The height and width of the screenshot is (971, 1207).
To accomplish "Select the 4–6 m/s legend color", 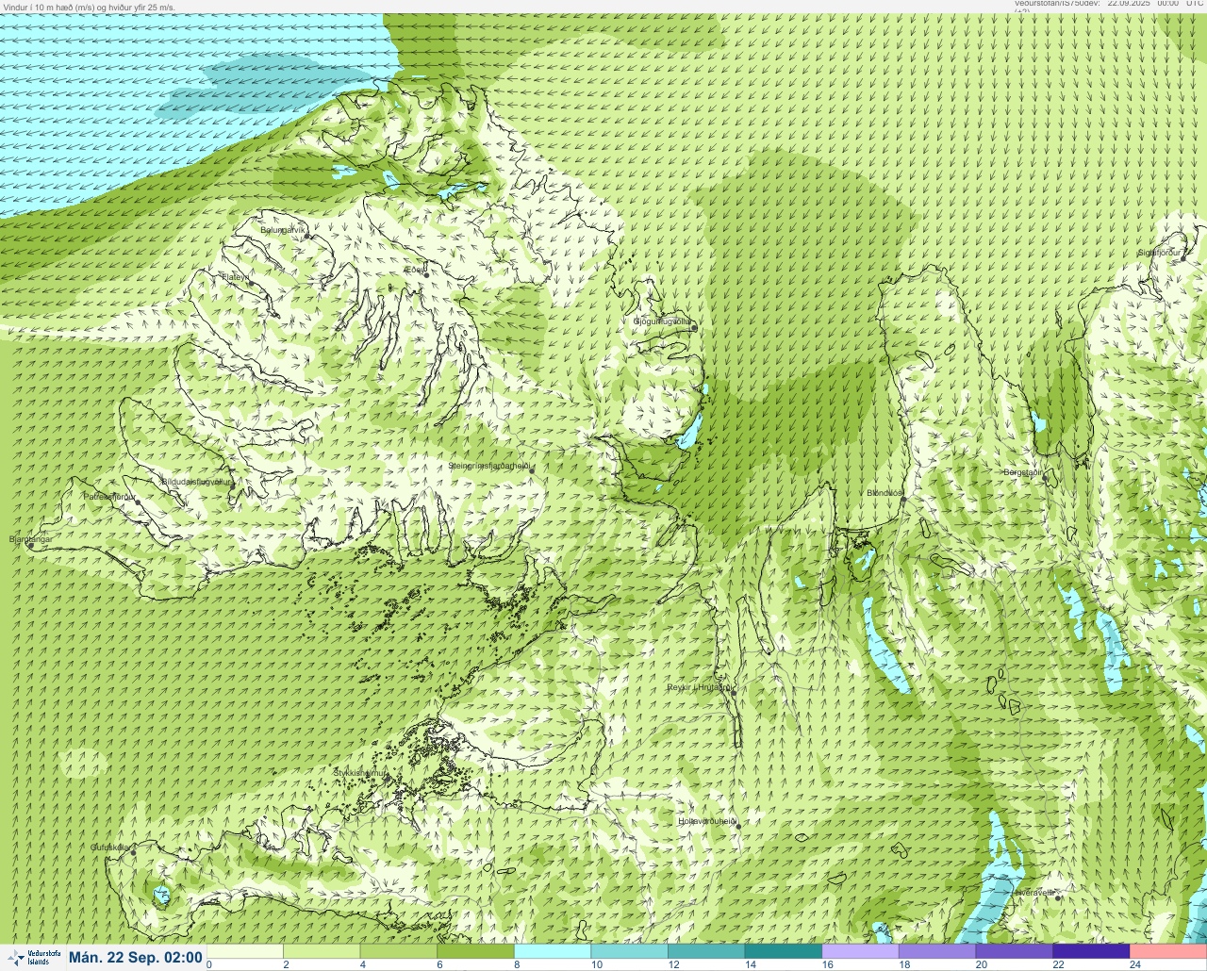I will [399, 951].
